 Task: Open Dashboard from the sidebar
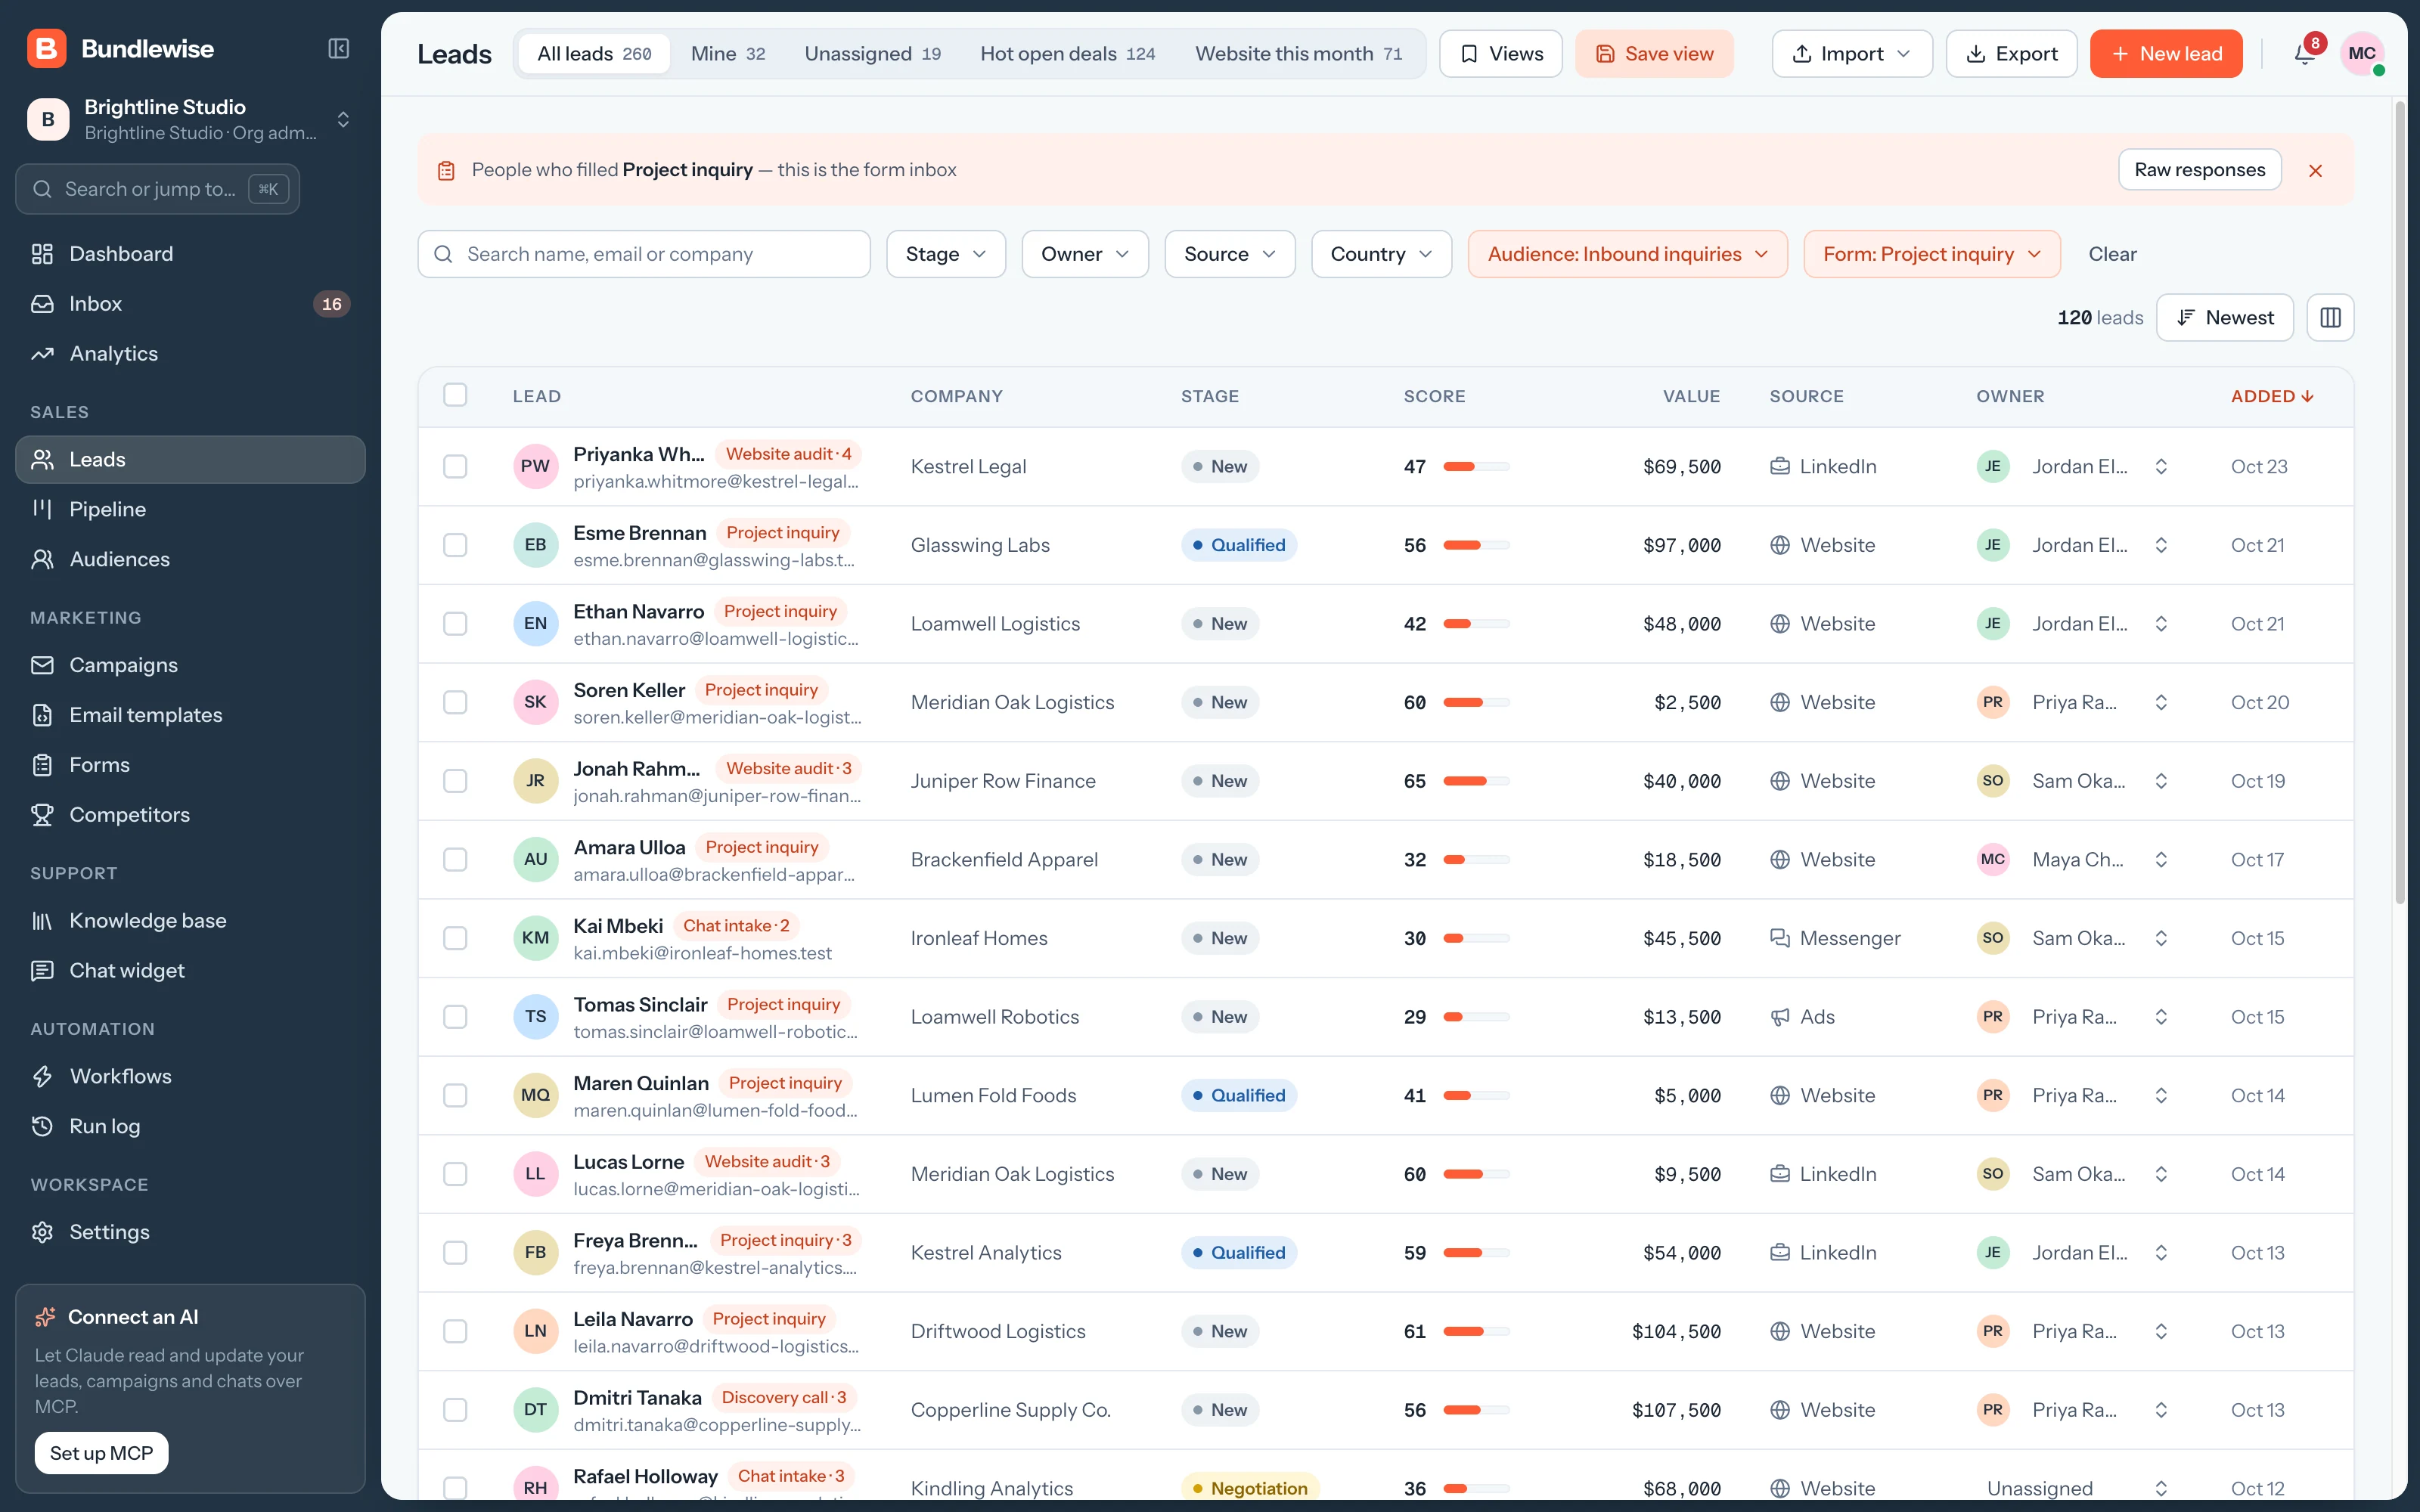click(x=190, y=254)
